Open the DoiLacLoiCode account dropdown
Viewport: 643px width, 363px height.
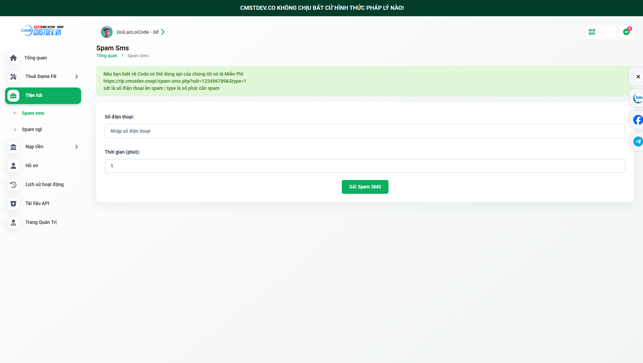coord(133,32)
